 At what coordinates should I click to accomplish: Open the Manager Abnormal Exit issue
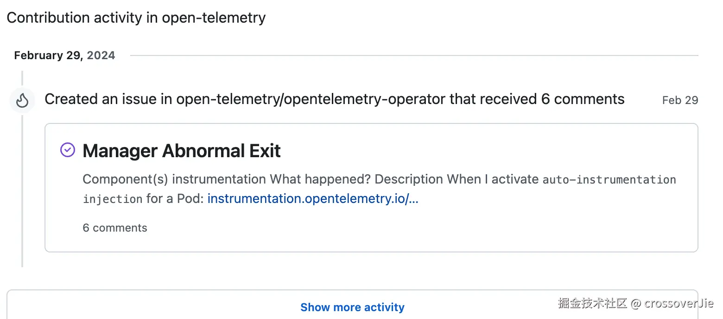(181, 151)
